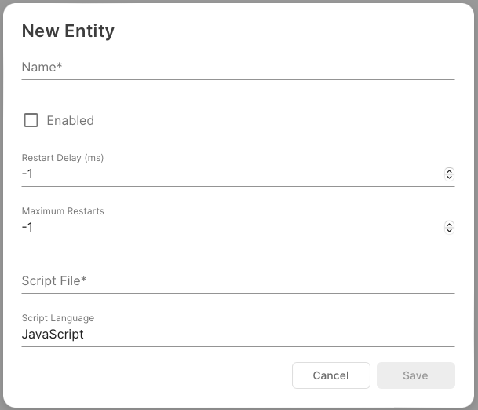Click the -1 value under Maximum Restarts
The width and height of the screenshot is (478, 410).
pyautogui.click(x=27, y=228)
